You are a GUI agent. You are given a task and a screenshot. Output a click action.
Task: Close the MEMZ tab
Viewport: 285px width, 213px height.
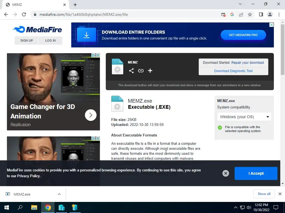65,5
